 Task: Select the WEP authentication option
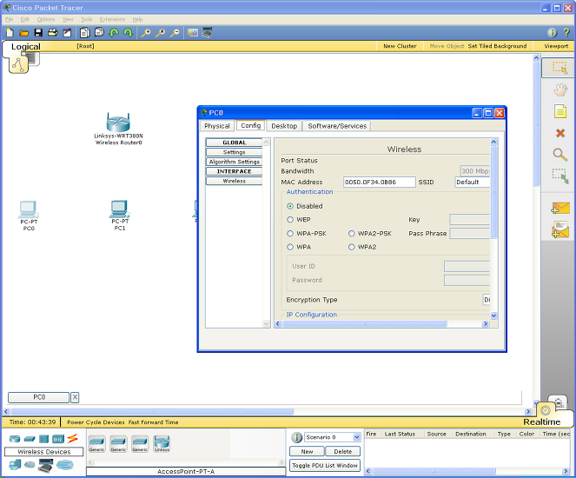[290, 219]
